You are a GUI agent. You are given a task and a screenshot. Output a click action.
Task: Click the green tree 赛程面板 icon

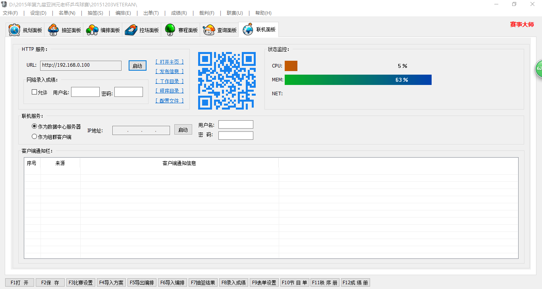click(x=170, y=30)
